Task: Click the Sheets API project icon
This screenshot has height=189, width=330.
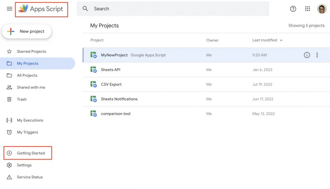Action: click(93, 70)
